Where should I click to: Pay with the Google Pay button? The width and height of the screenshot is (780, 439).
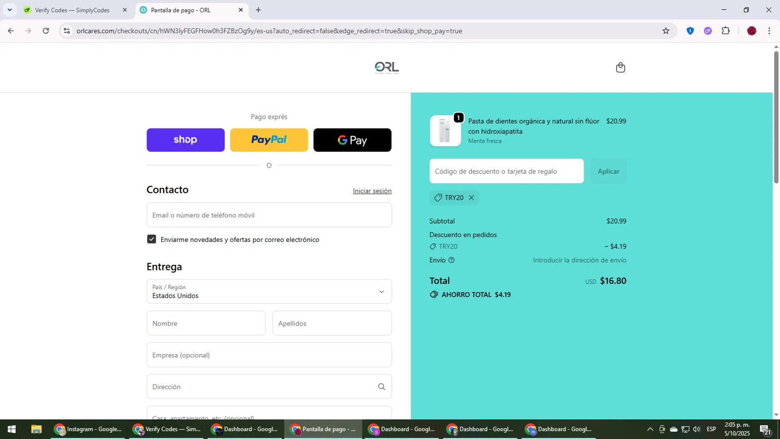pos(353,140)
